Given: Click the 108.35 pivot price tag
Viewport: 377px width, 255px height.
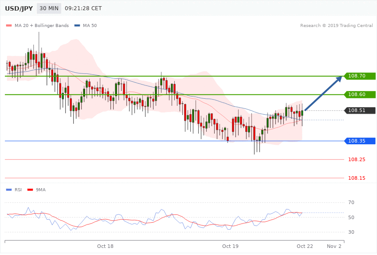Looking at the screenshot, I should tap(360, 141).
